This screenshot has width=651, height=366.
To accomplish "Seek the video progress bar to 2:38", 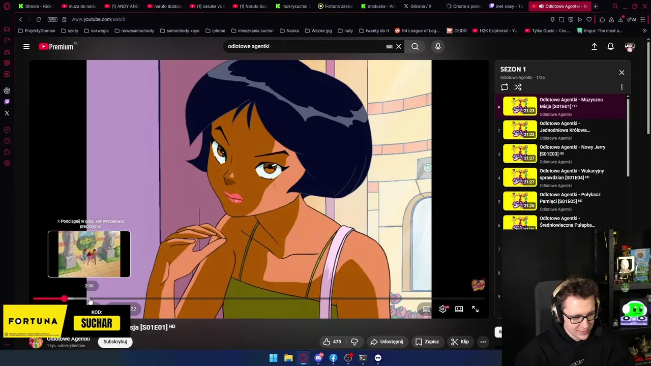I will click(89, 299).
